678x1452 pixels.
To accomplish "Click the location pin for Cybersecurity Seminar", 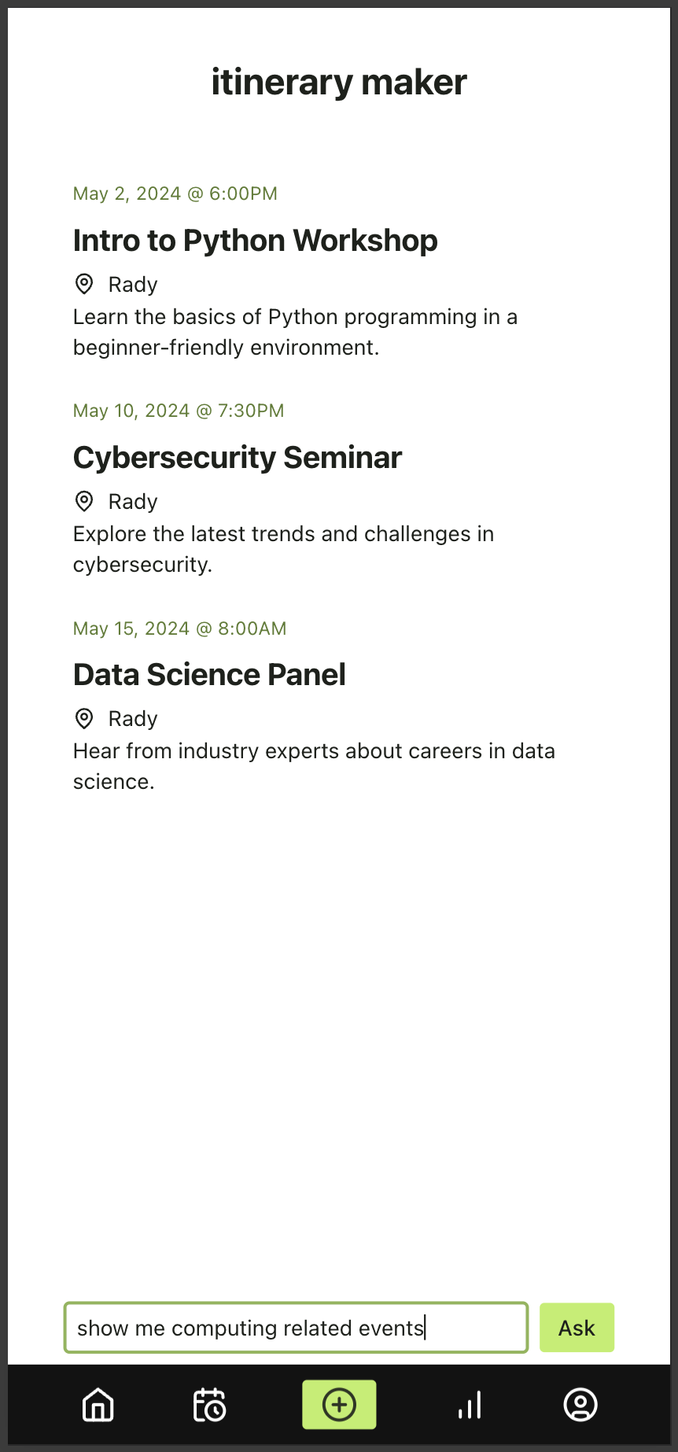I will [x=84, y=501].
